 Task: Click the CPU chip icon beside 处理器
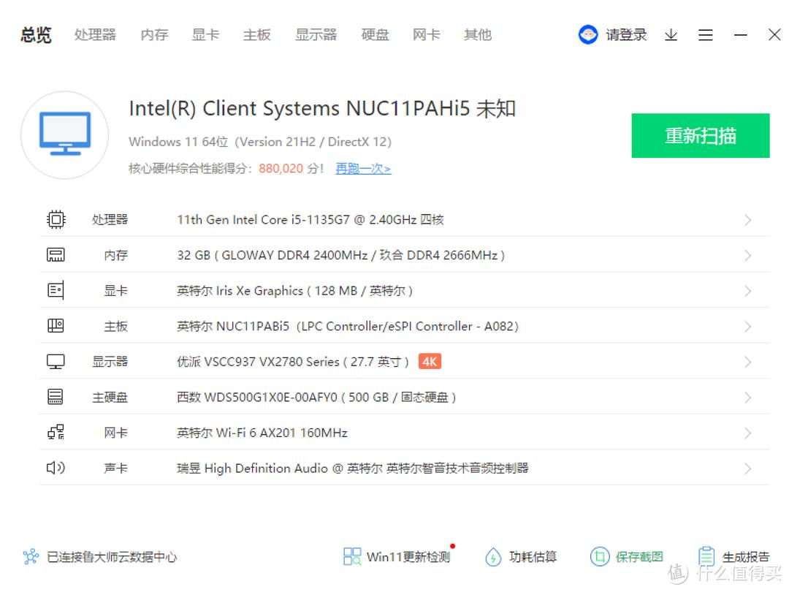pyautogui.click(x=56, y=219)
